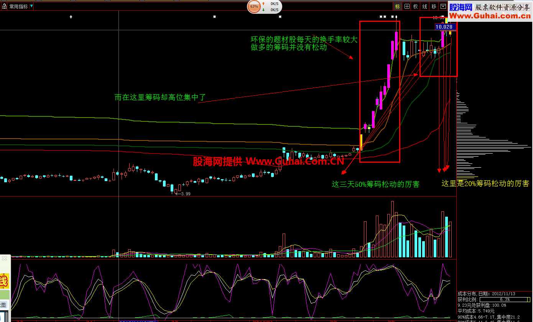The width and height of the screenshot is (533, 322).
Task: Click the collapse-panel icon after 移
Action: click(443, 7)
